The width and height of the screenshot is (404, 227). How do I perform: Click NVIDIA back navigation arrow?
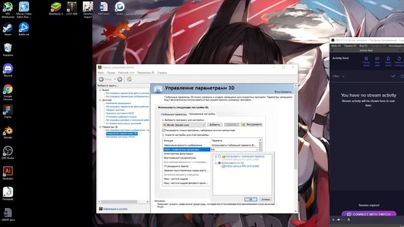tap(101, 79)
